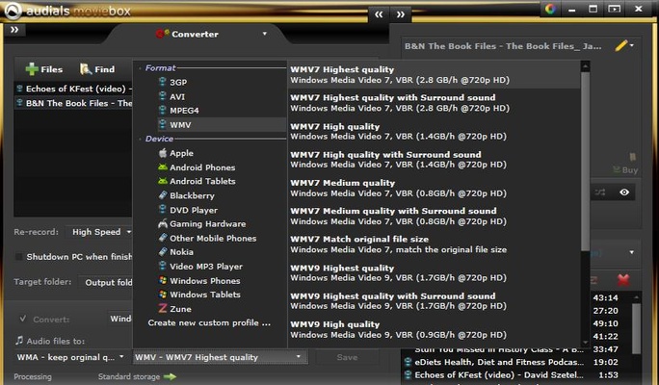659x385 pixels.
Task: Click Create new custom profile
Action: [209, 323]
